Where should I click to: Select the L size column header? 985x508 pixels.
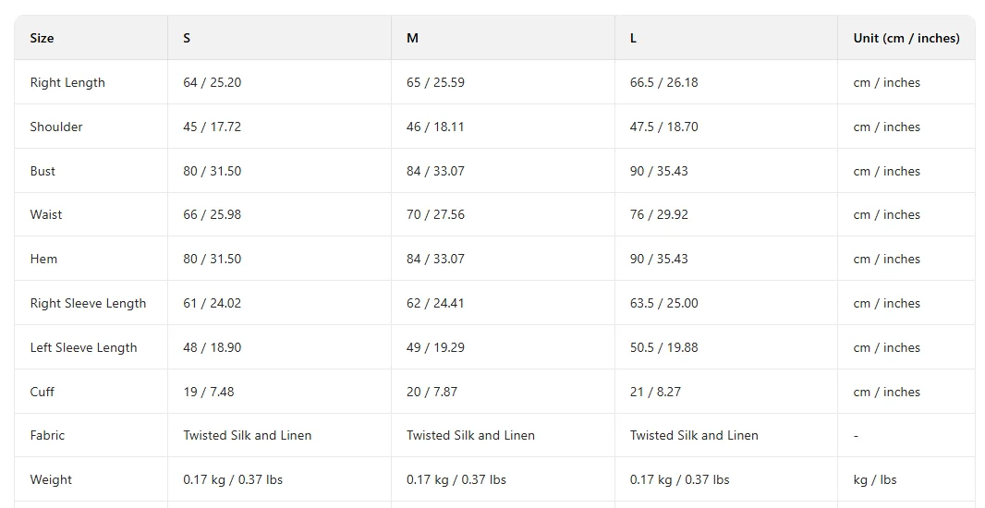(x=633, y=38)
